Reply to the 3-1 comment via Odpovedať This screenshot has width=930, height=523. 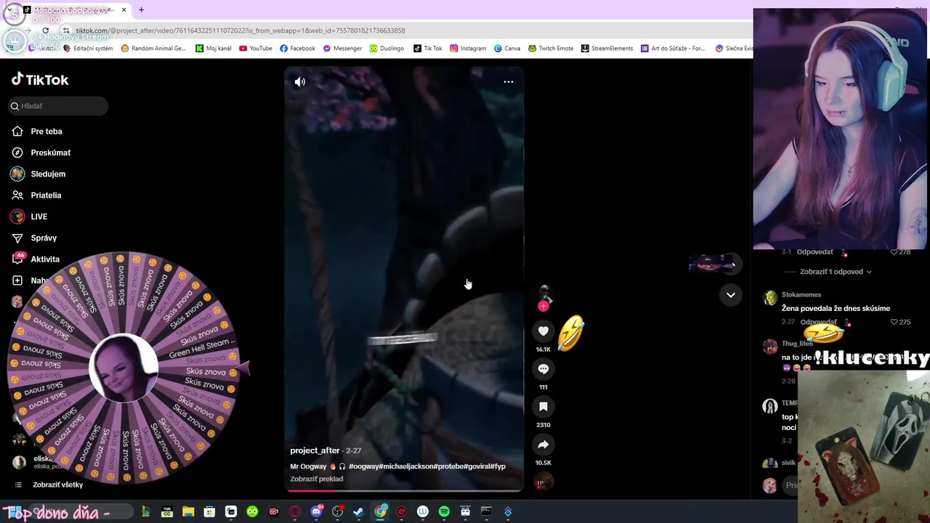click(x=814, y=252)
